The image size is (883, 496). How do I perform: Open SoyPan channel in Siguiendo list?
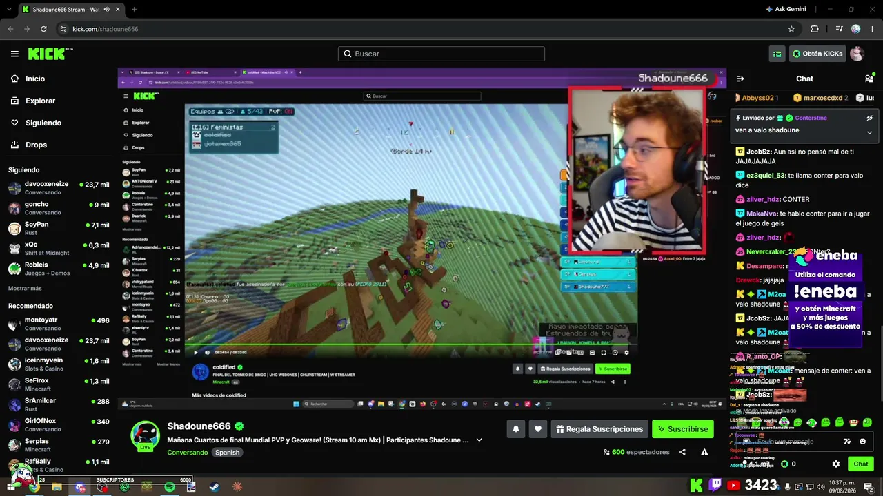58,228
